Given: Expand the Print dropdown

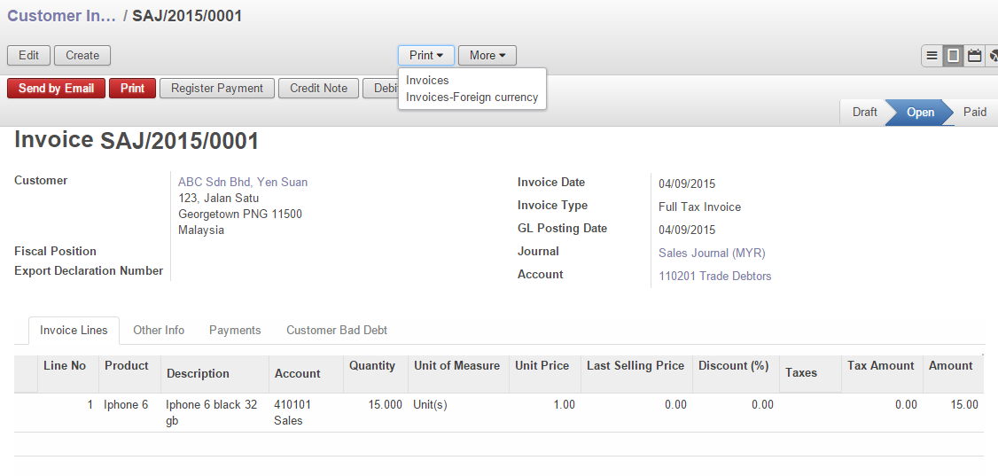Looking at the screenshot, I should coord(425,55).
